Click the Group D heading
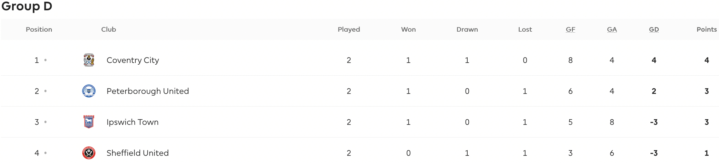719x163 pixels. pos(27,7)
